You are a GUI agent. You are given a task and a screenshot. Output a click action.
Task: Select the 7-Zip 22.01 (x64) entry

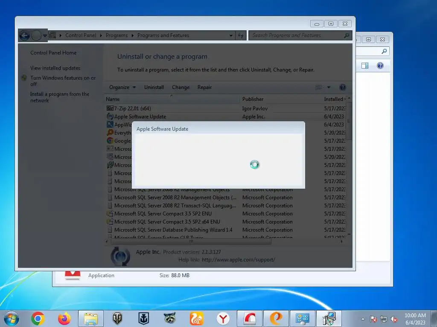225,108
